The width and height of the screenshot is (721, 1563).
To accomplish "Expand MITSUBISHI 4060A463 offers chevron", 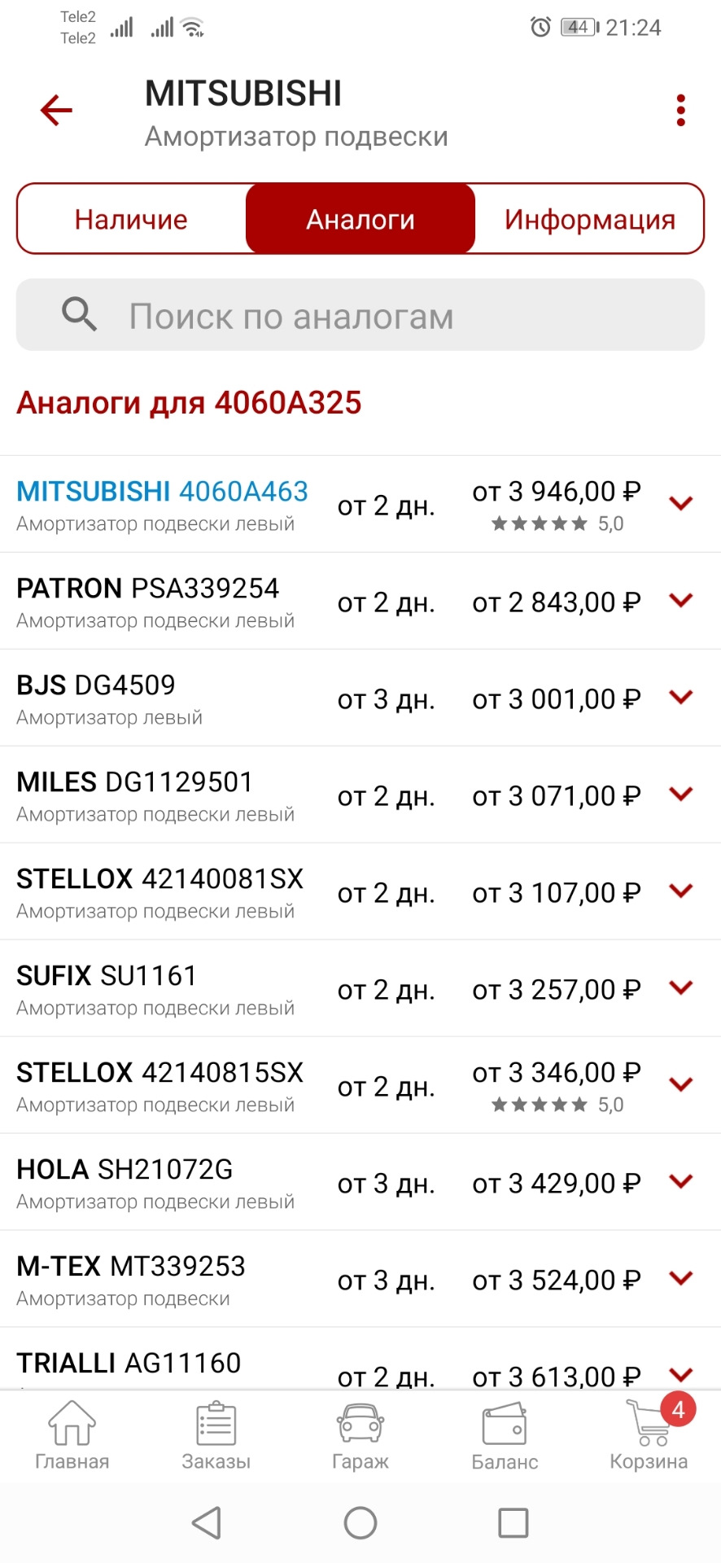I will (680, 504).
